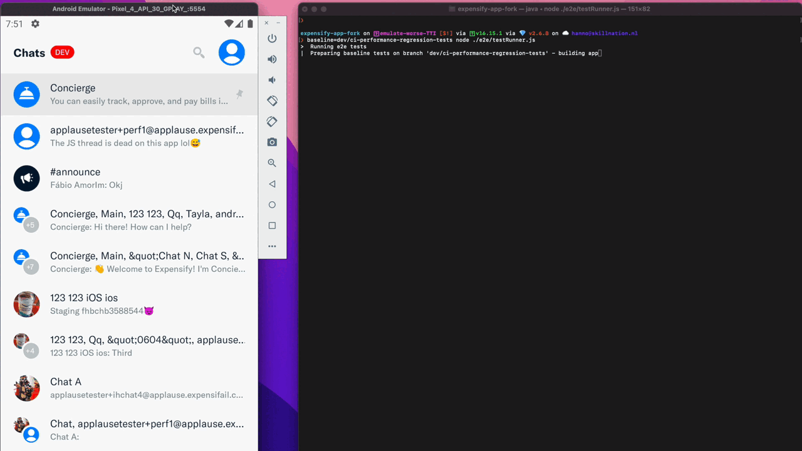Click emulator back triangle icon
This screenshot has height=451, width=802.
(x=272, y=184)
